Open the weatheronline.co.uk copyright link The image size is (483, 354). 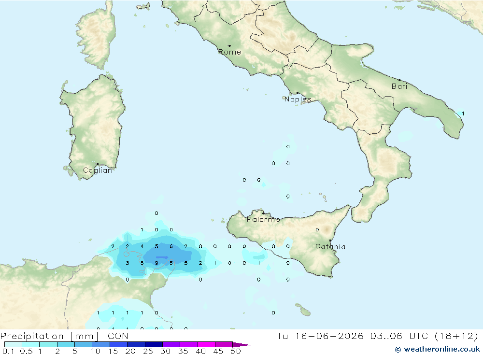[438, 349]
